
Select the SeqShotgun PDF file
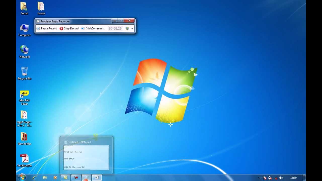pos(24,160)
